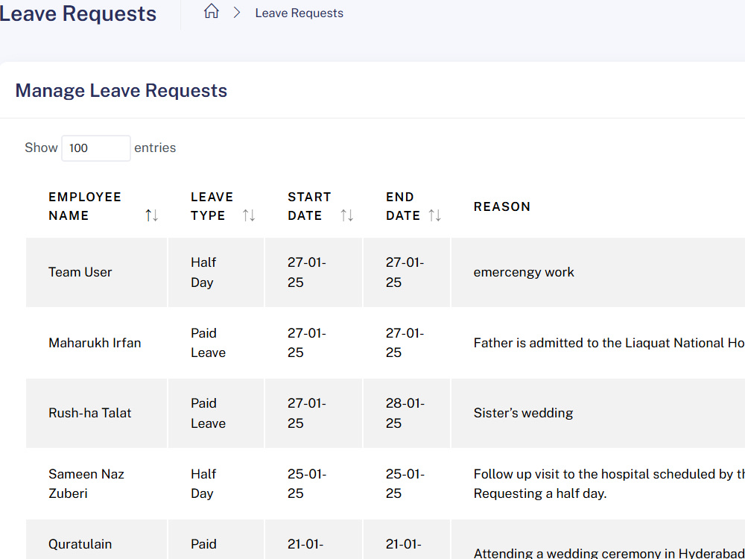Select the 'Sister's wedding' reason cell
This screenshot has width=745, height=559.
click(523, 413)
